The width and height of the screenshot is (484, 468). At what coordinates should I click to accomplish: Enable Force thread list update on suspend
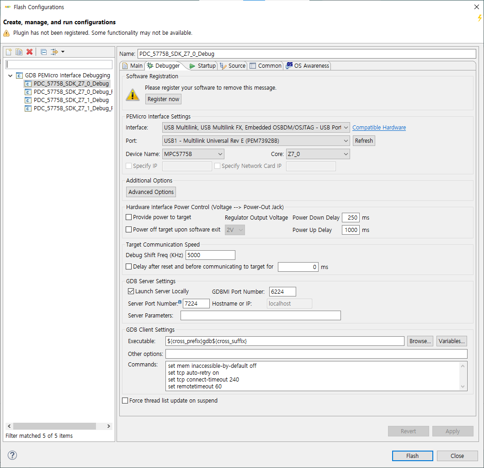(125, 400)
